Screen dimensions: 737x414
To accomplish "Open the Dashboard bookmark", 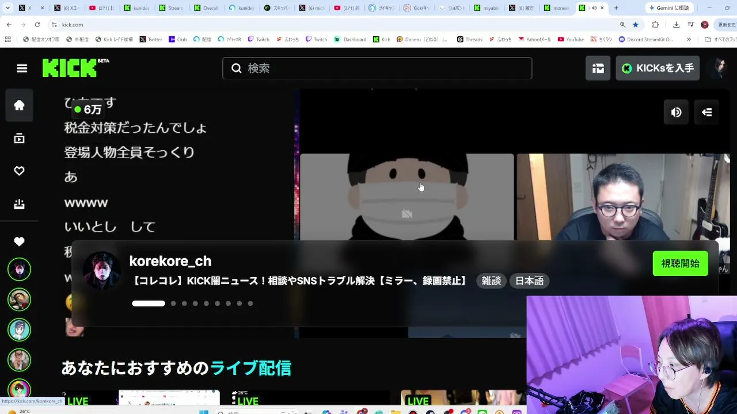I will click(x=350, y=40).
